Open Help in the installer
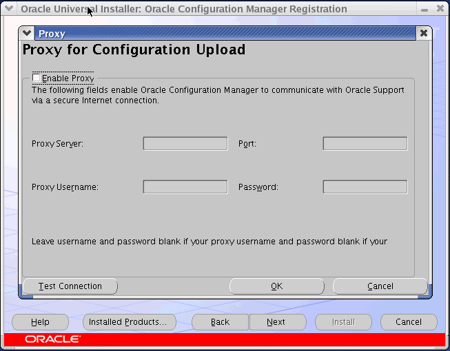The height and width of the screenshot is (351, 450). click(41, 322)
